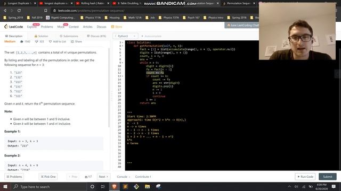Viewport: 341px width, 191px height.
Task: Open Sublime Text from taskbar
Action: [125, 186]
